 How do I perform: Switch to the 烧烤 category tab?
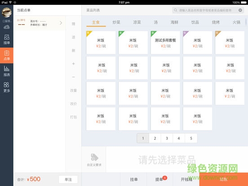click(216, 22)
